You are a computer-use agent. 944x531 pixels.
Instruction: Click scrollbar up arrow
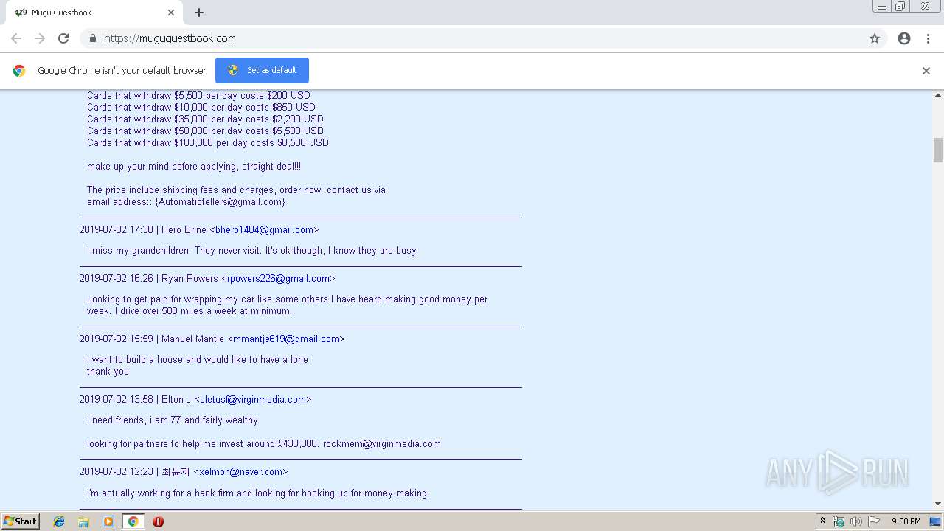[x=938, y=95]
